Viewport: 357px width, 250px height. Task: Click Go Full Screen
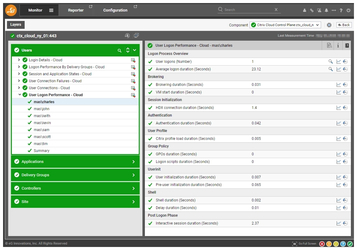pyautogui.click(x=304, y=244)
